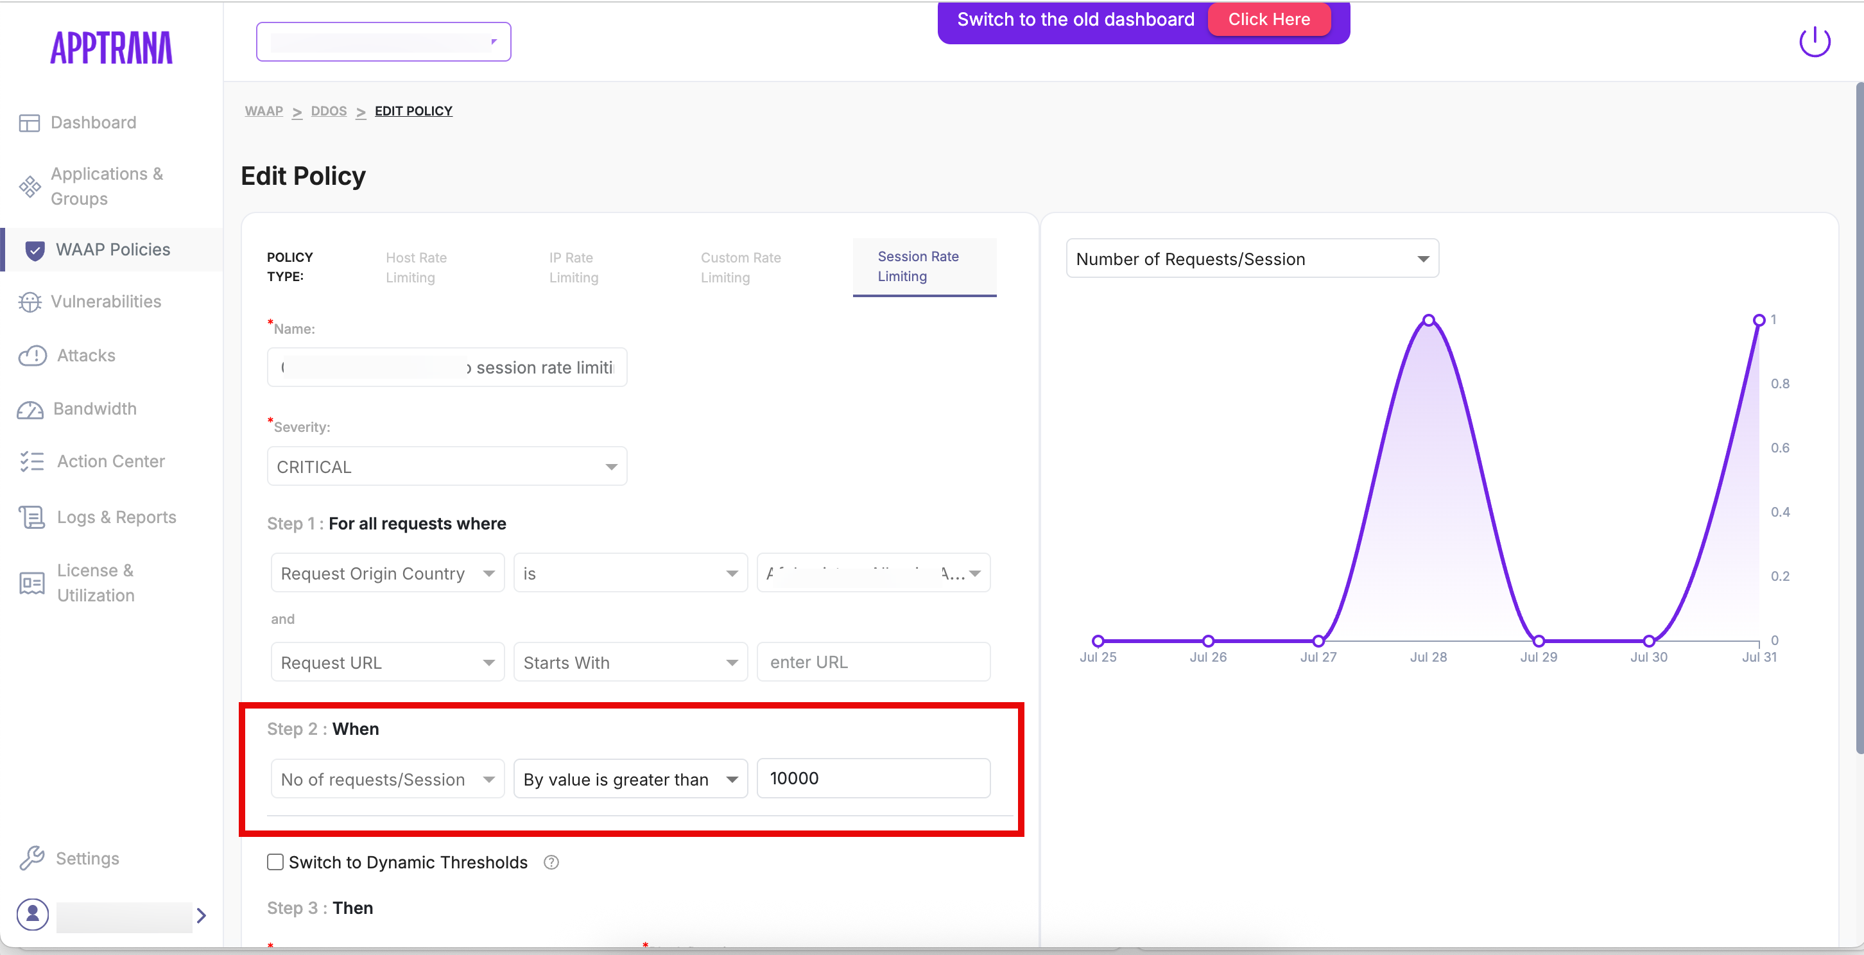Enable Switch to Dynamic Thresholds checkbox

(275, 863)
